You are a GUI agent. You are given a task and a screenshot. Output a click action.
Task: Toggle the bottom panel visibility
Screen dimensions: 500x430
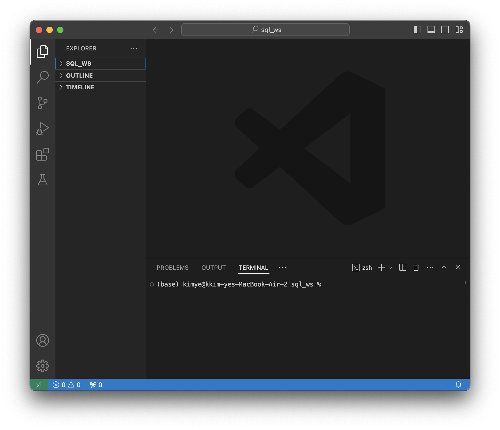[x=431, y=30]
